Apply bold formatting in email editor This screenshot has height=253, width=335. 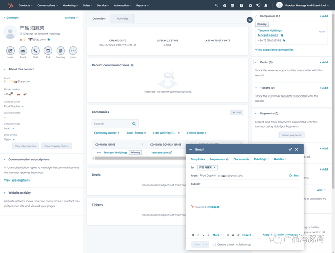[193, 235]
